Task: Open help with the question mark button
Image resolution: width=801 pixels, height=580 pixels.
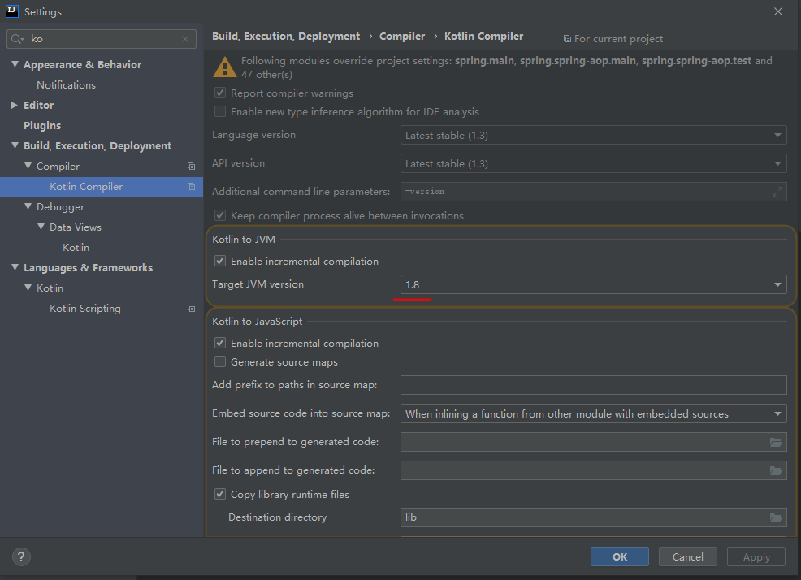Action: click(21, 556)
